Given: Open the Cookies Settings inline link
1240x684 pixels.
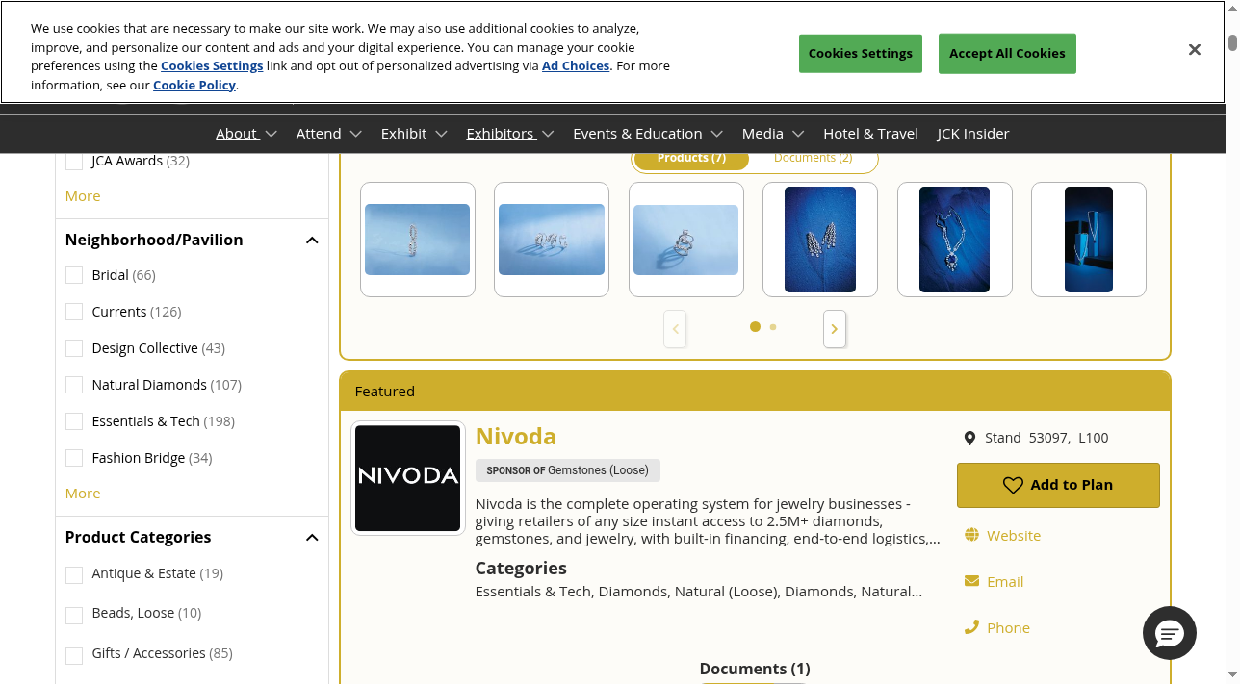Looking at the screenshot, I should [212, 65].
